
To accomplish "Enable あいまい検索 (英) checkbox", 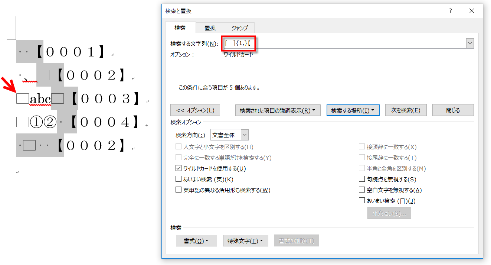I will [179, 180].
